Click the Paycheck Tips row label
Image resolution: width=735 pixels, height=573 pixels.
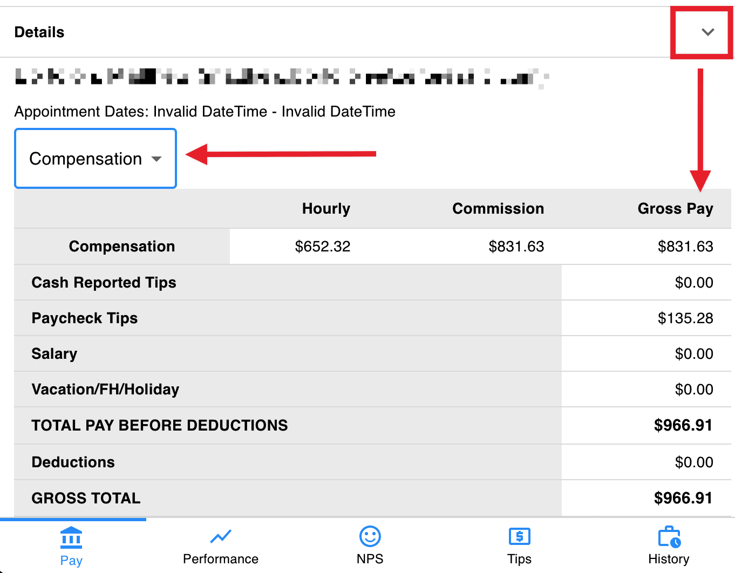click(85, 318)
